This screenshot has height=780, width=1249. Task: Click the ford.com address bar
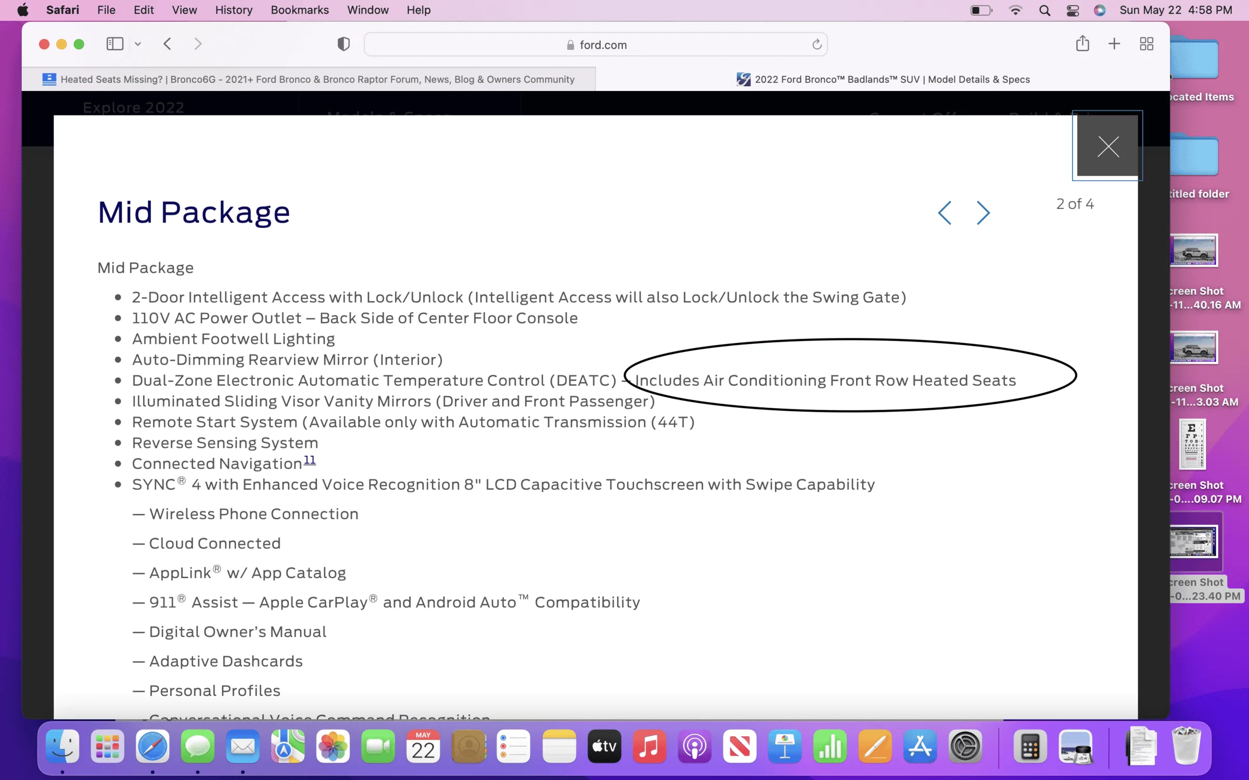pyautogui.click(x=596, y=45)
